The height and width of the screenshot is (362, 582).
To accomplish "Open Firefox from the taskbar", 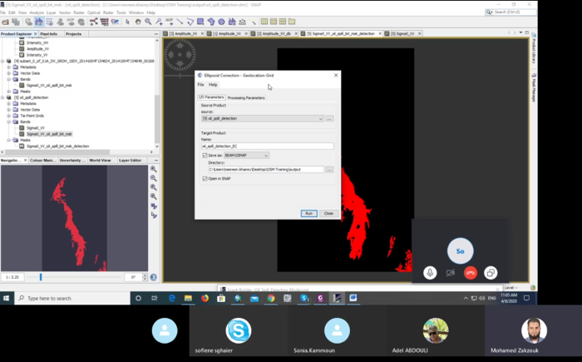I will pos(205,298).
